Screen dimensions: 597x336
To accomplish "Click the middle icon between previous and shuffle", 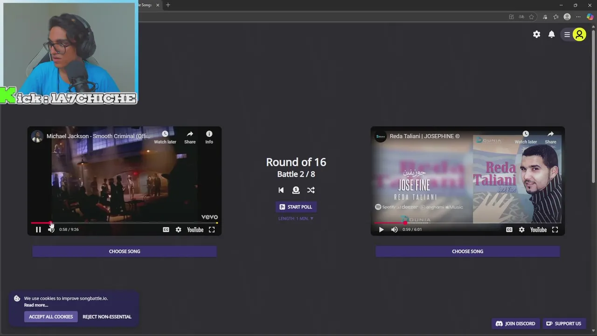I will pos(296,190).
